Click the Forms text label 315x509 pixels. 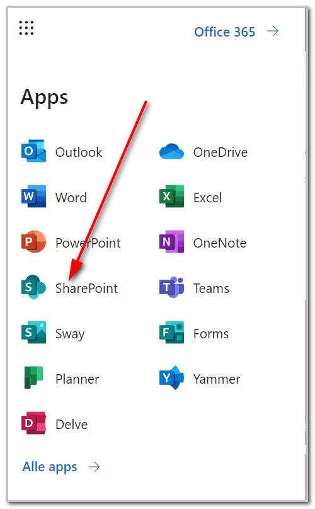211,334
